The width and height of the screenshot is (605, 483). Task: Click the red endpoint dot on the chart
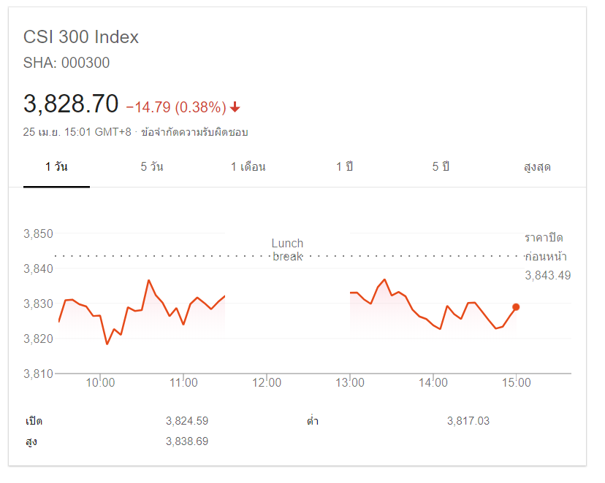(516, 307)
